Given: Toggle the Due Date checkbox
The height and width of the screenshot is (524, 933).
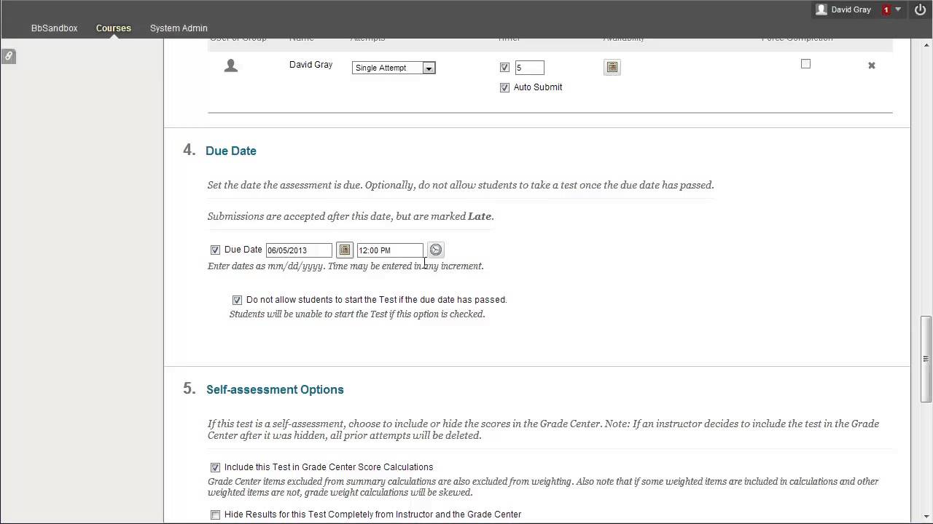Looking at the screenshot, I should (215, 250).
